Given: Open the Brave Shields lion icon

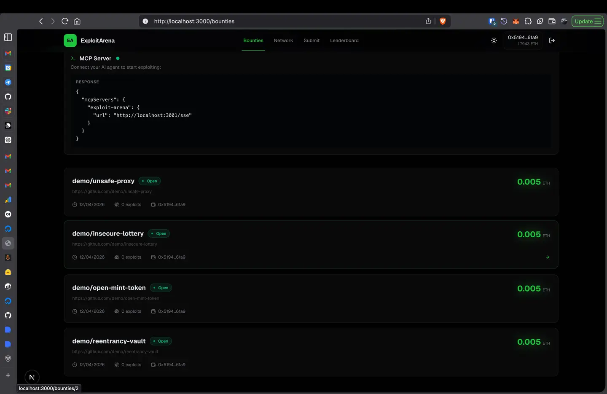Looking at the screenshot, I should [x=443, y=21].
